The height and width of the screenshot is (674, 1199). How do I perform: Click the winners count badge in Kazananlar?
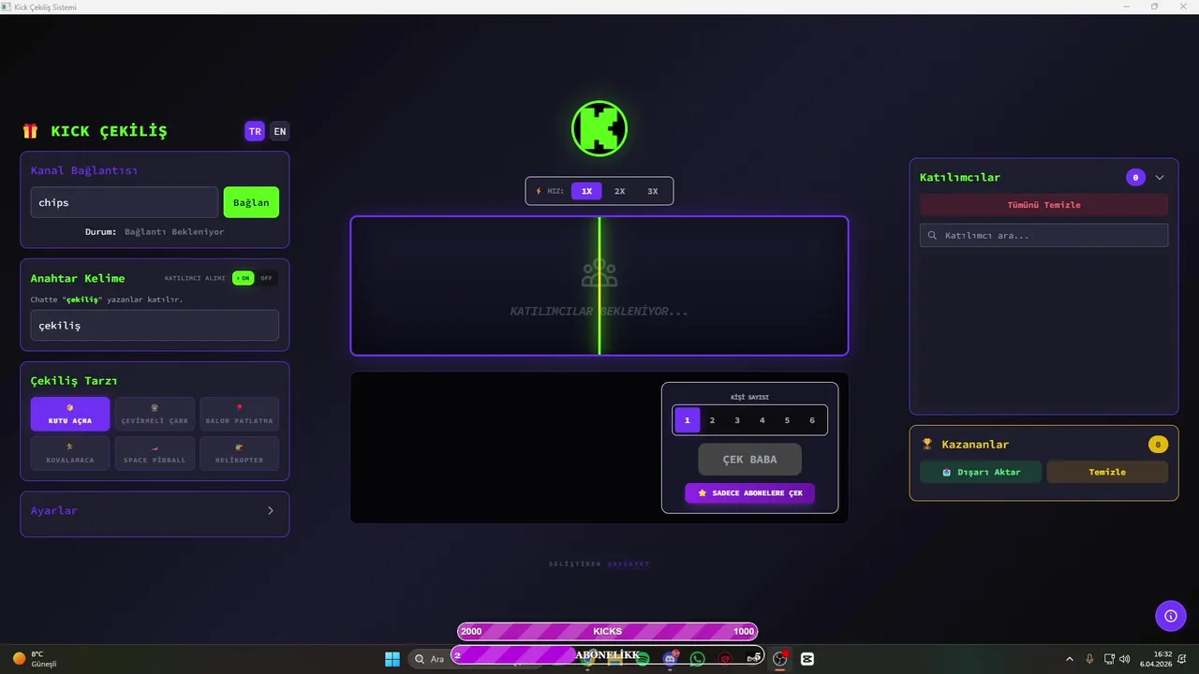1158,445
